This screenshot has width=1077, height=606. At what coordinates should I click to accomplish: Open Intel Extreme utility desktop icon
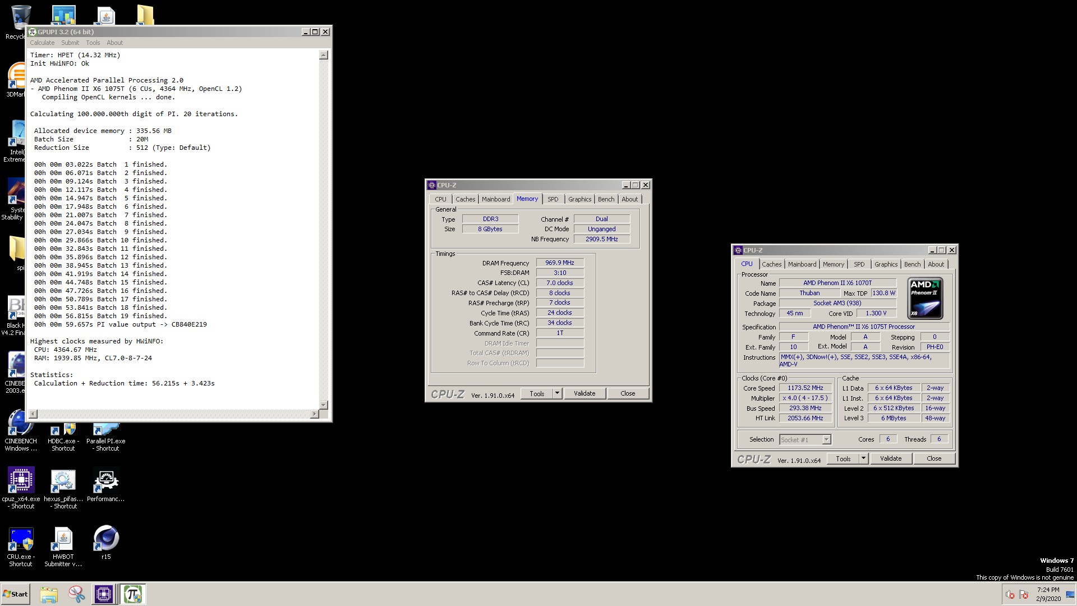[16, 141]
